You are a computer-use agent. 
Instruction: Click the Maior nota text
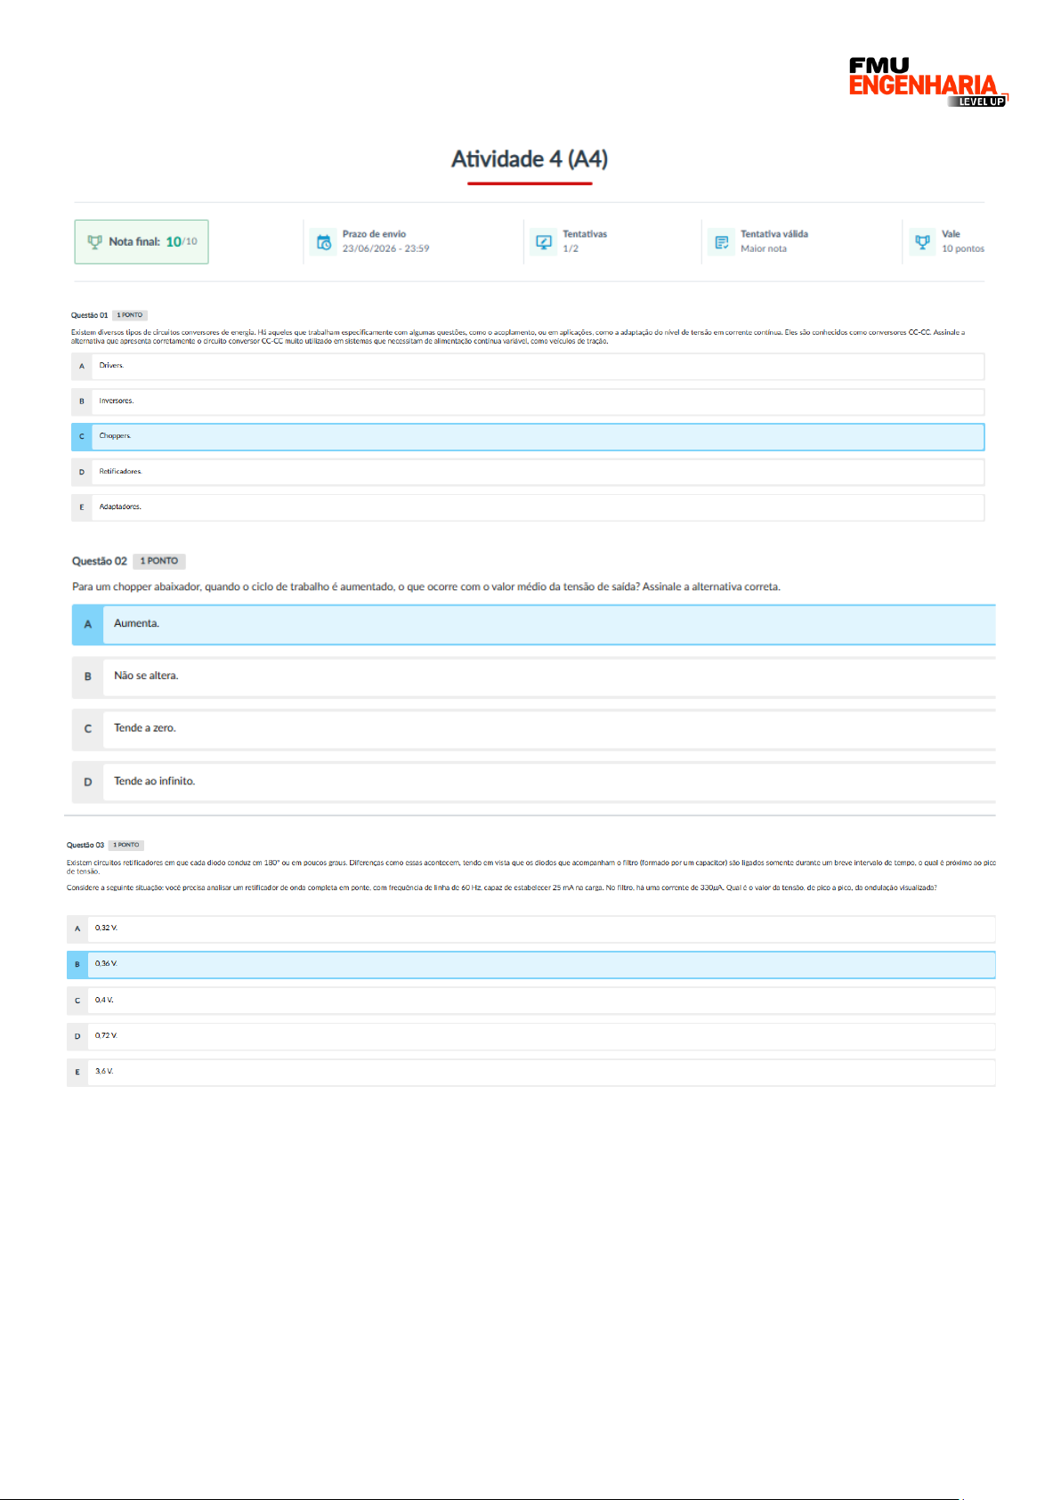click(764, 248)
